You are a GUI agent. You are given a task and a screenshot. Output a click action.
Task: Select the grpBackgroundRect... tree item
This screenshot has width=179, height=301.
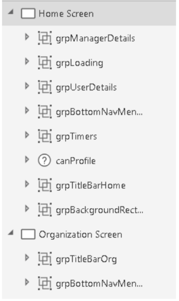click(99, 211)
